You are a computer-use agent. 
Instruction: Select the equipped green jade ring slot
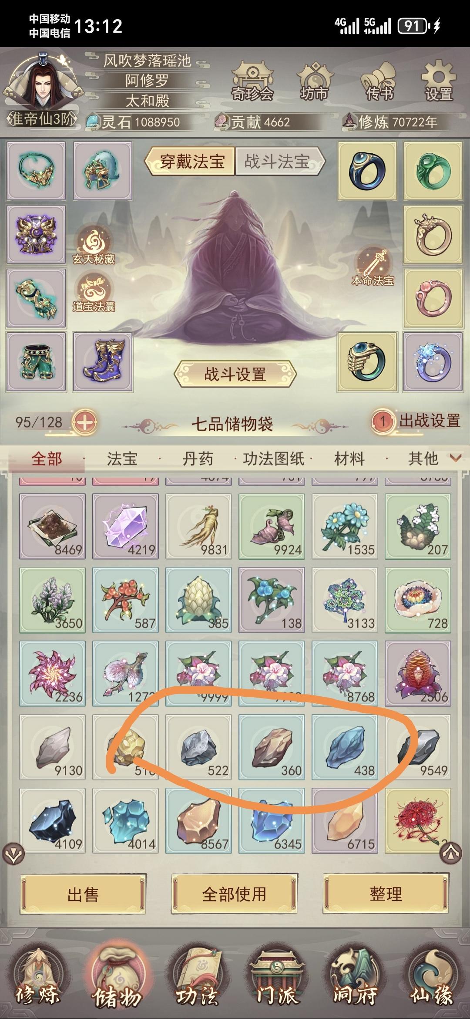(x=433, y=171)
